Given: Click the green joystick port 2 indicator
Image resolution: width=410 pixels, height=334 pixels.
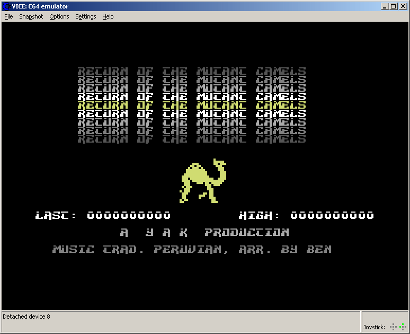Looking at the screenshot, I should click(x=403, y=327).
